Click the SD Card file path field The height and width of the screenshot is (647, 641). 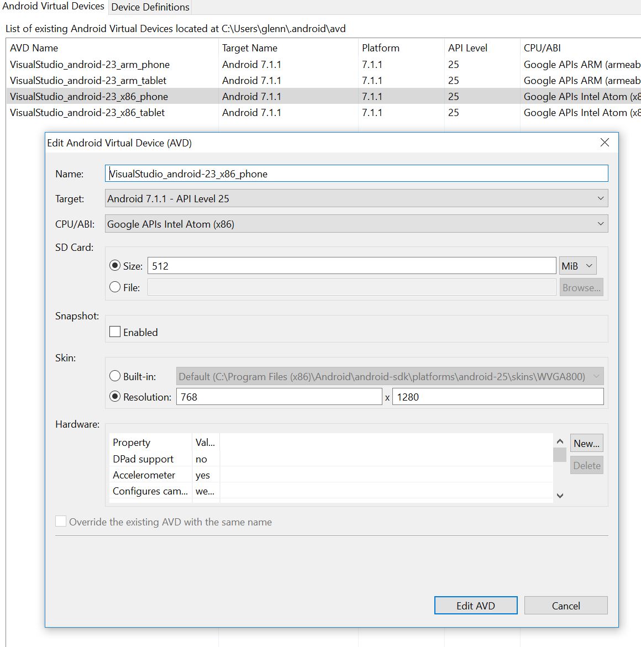coord(351,287)
